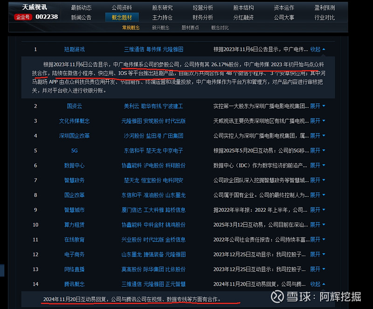373x309 pixels.
Task: Open the 电子商务 concept link
Action: (75, 254)
